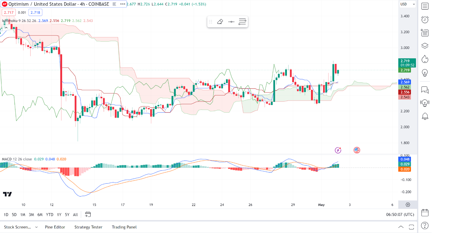Select the 5D time range
Image resolution: width=466 pixels, height=233 pixels.
(x=14, y=215)
